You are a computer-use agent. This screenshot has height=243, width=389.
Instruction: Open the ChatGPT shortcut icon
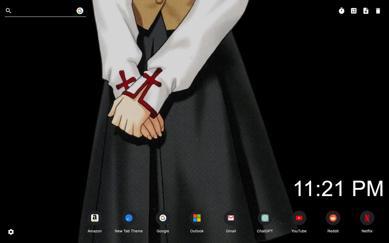(265, 218)
